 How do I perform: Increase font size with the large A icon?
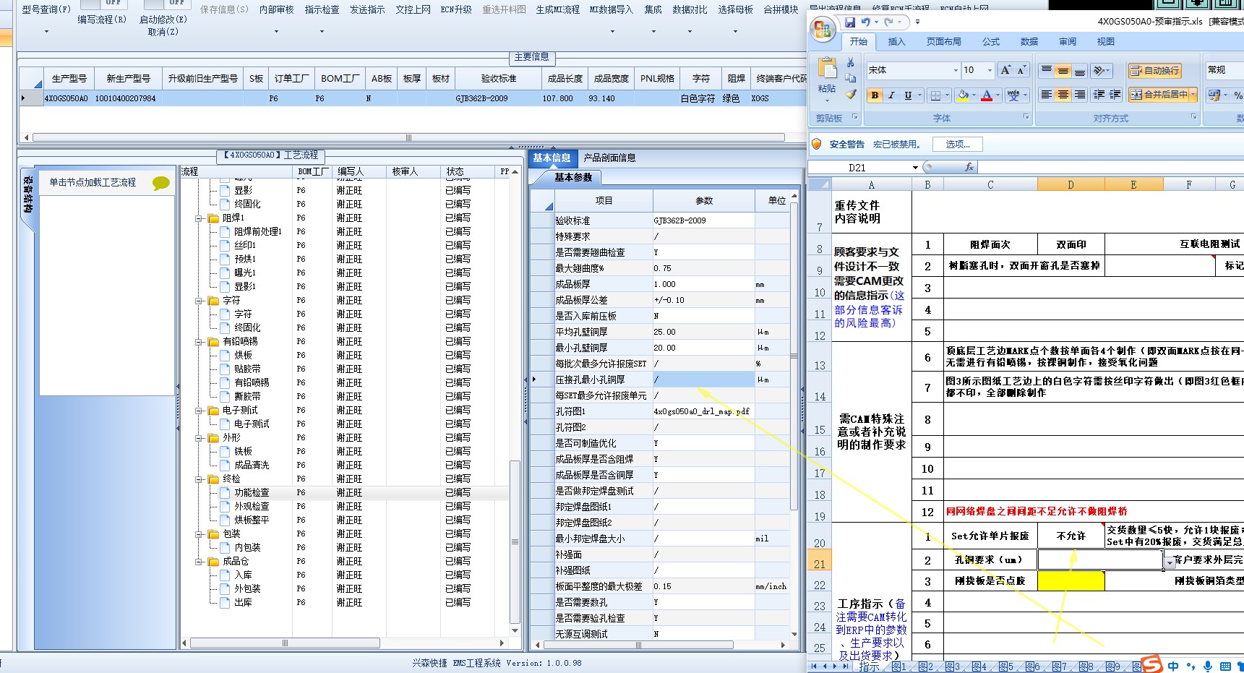click(x=1005, y=70)
